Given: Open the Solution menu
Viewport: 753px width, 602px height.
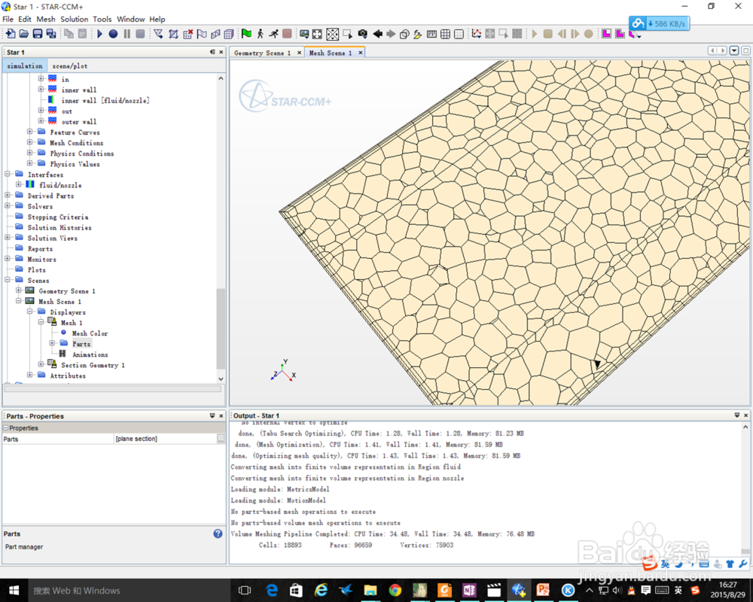Looking at the screenshot, I should [74, 20].
